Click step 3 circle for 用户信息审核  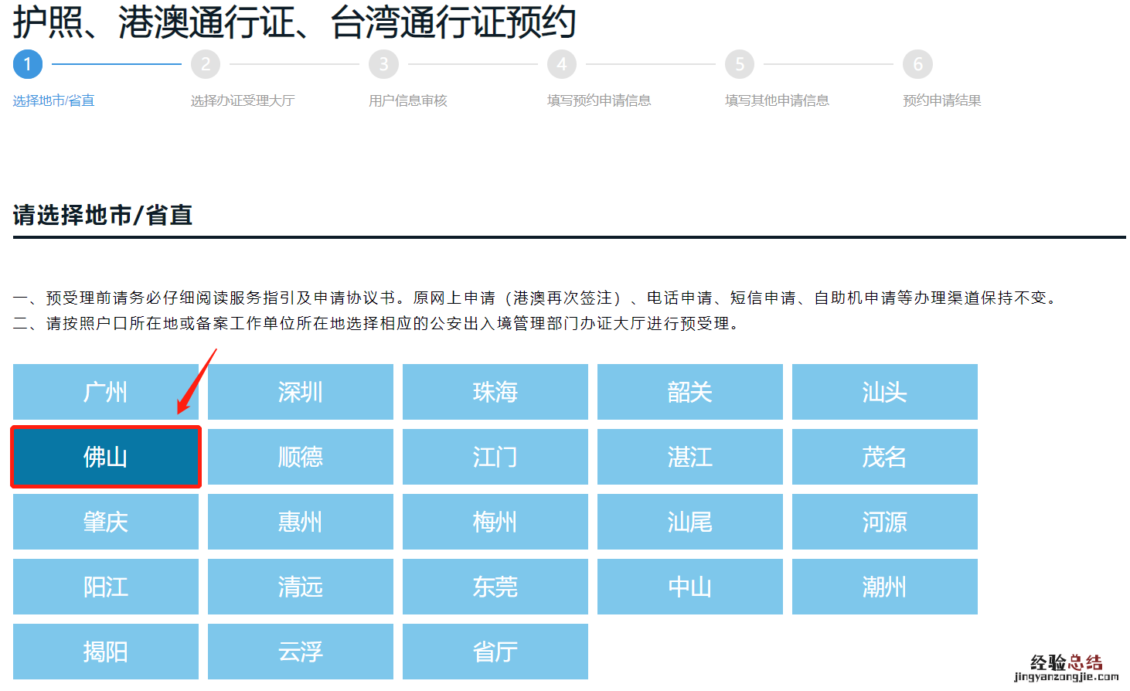tap(384, 64)
